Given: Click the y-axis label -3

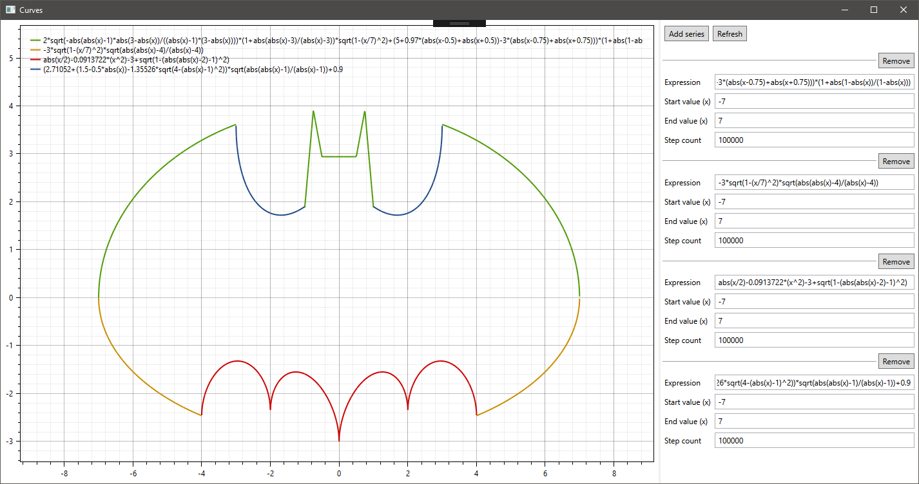Looking at the screenshot, I should (x=10, y=441).
